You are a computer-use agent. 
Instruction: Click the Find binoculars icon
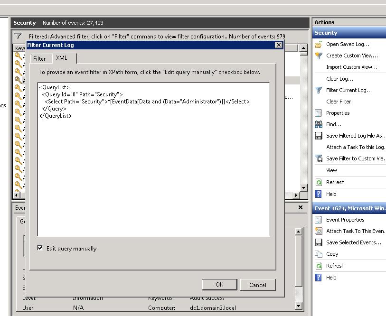(318, 124)
